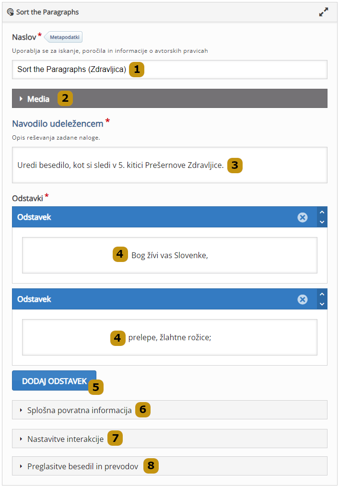Move first Odstavek up with arrow
339x487 pixels.
coord(322,213)
